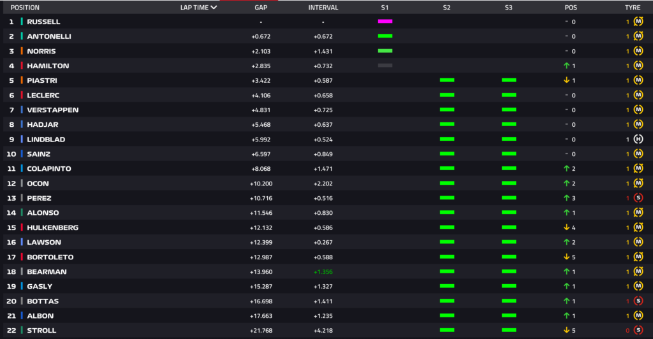Click interval value +4.218
This screenshot has width=653, height=339.
tap(323, 330)
